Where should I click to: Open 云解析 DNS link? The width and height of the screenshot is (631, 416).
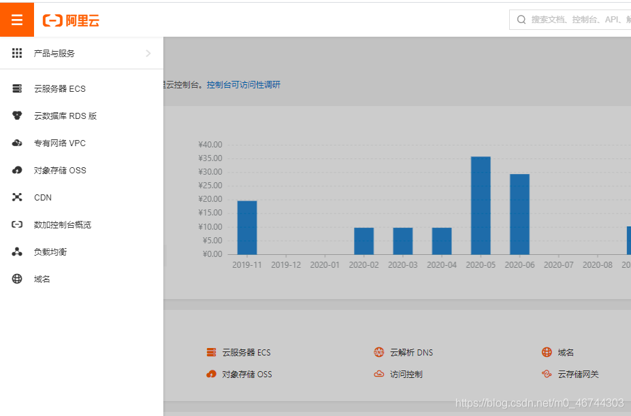pos(411,353)
